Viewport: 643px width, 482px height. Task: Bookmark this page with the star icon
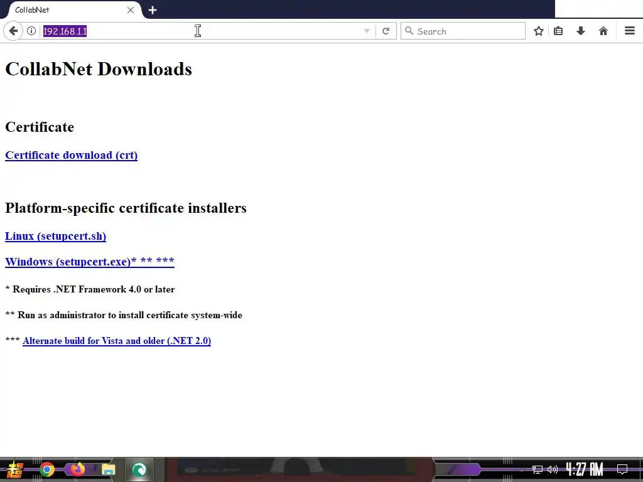click(x=539, y=31)
